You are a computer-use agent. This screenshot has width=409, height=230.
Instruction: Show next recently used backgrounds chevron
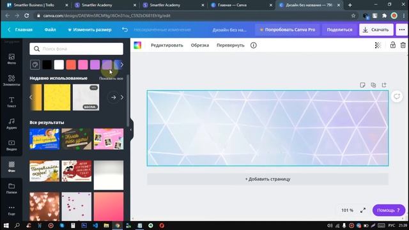click(122, 97)
